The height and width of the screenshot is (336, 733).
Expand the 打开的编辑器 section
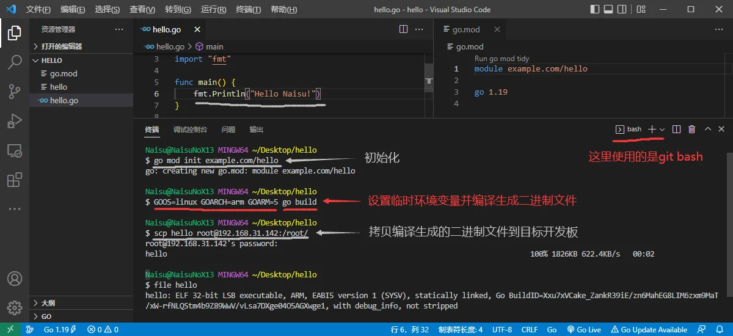(81, 46)
